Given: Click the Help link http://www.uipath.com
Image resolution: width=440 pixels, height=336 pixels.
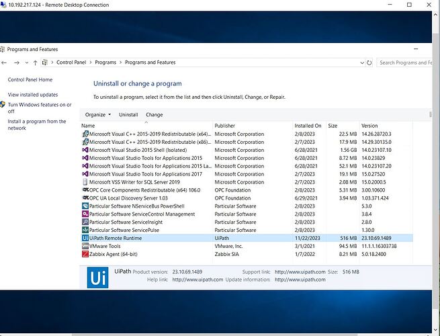Looking at the screenshot, I should 197,280.
